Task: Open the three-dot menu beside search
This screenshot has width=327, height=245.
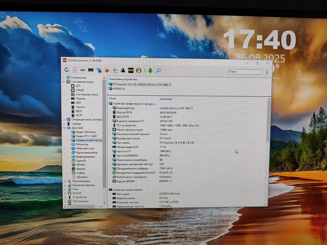Action: point(267,72)
